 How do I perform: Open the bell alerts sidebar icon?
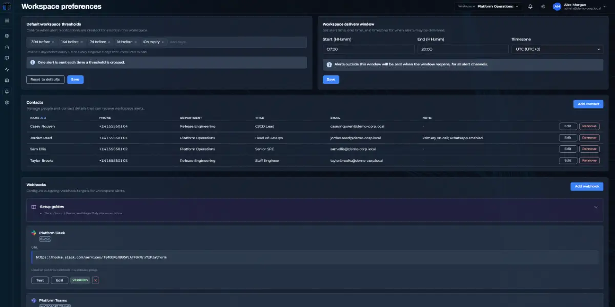[7, 92]
